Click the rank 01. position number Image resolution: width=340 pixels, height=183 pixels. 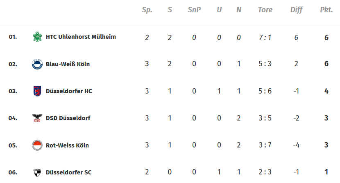[13, 37]
